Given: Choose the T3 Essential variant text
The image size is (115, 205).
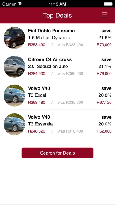Looking at the screenshot, I should coord(41,124).
